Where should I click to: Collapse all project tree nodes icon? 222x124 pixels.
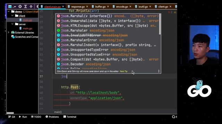tap(31, 7)
